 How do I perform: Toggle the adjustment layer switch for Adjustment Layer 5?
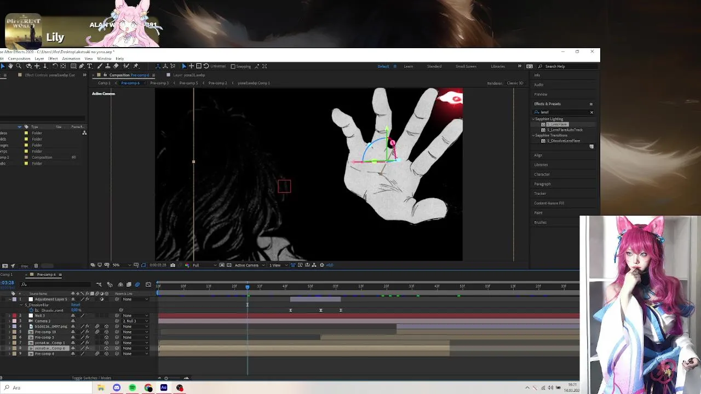coord(102,299)
